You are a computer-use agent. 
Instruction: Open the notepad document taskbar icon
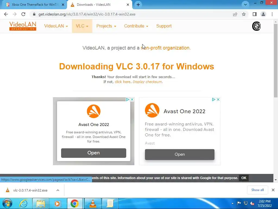point(110,204)
